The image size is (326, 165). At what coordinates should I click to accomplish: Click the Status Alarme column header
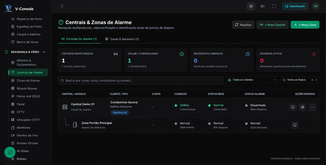[x=255, y=94]
